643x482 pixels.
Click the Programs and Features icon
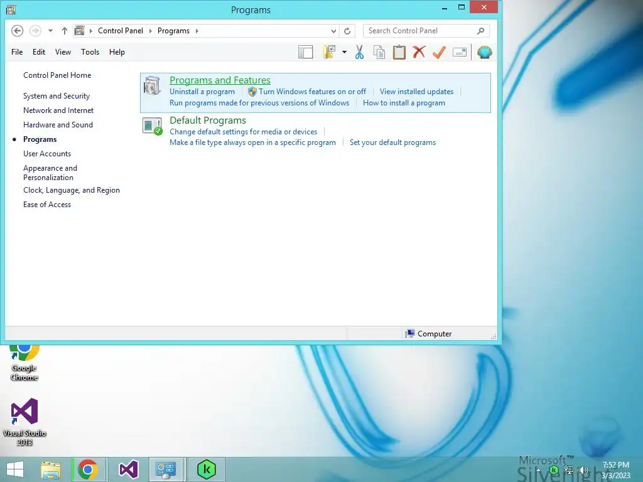click(152, 85)
